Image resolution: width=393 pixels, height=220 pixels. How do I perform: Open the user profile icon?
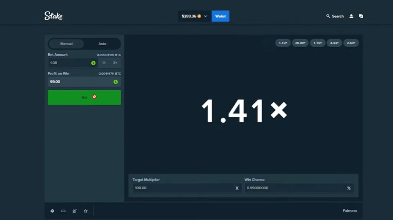coord(351,16)
